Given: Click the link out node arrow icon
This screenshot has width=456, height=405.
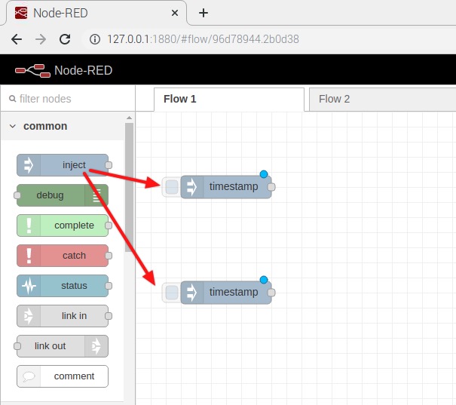Looking at the screenshot, I should pyautogui.click(x=96, y=346).
